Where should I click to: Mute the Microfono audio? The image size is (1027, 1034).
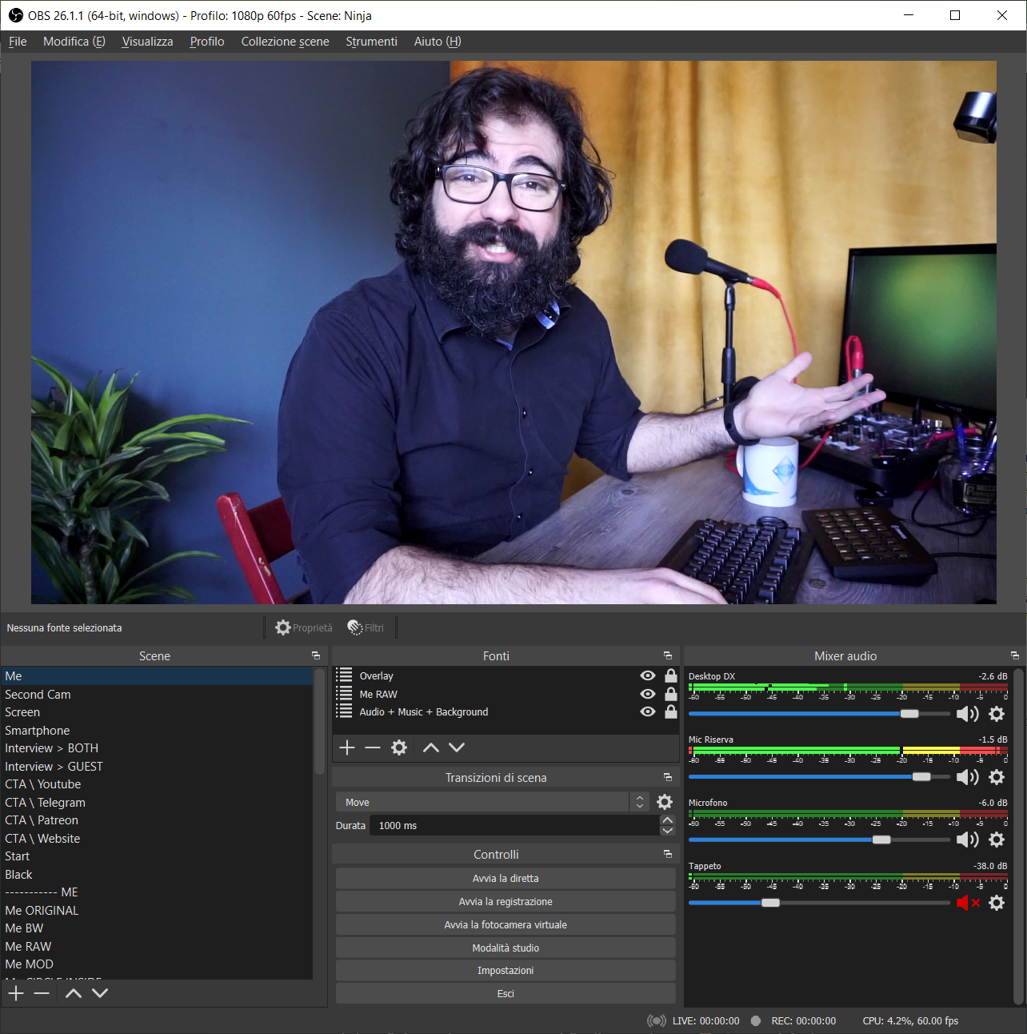pyautogui.click(x=968, y=840)
